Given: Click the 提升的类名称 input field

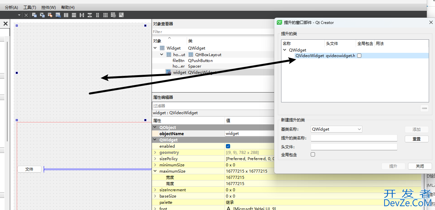Looking at the screenshot, I should click(354, 138).
